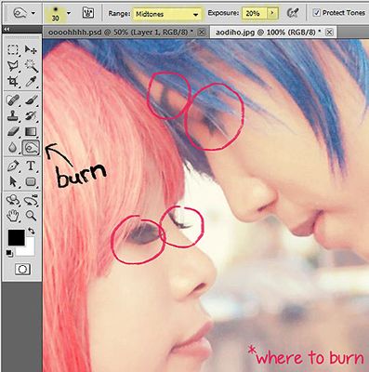
Task: Select the Brush tool
Action: click(31, 100)
